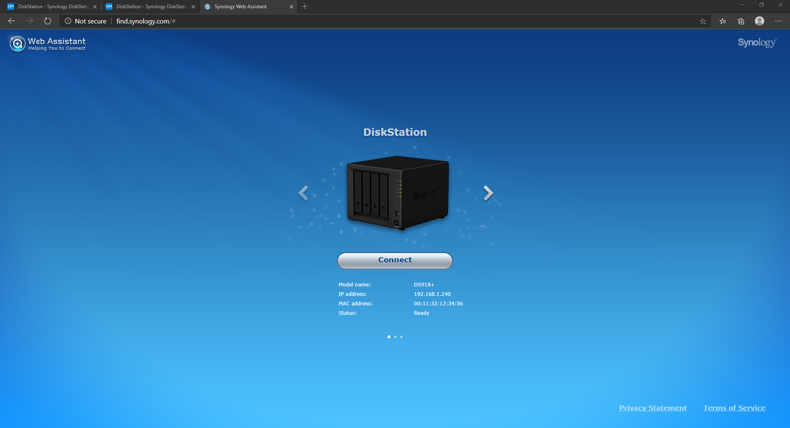The height and width of the screenshot is (428, 790).
Task: Select the third pagination dot
Action: coord(401,337)
